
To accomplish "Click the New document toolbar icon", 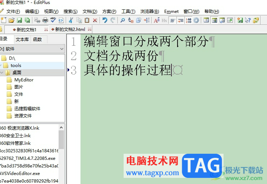I will coord(4,20).
